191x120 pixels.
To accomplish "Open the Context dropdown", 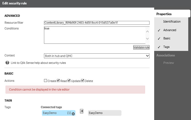I will point(96,56).
